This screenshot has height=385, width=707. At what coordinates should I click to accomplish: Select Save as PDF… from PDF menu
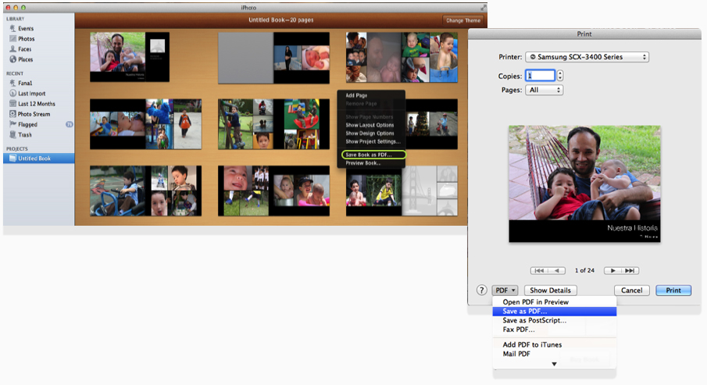tap(525, 311)
